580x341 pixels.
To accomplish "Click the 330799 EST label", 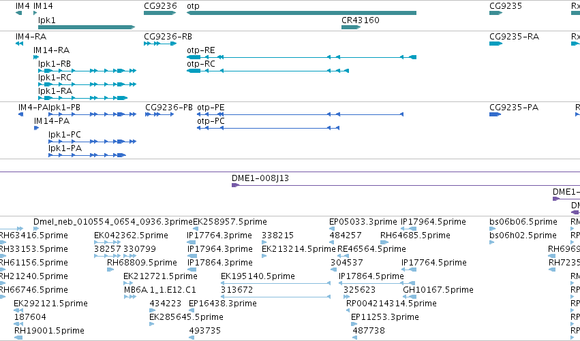I will [140, 249].
